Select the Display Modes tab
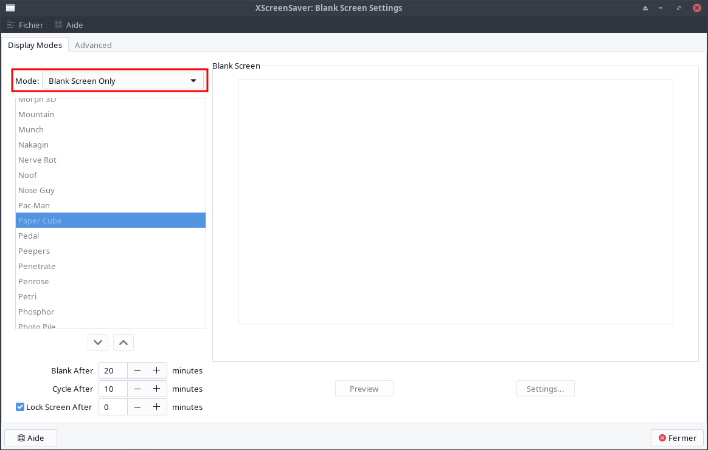This screenshot has width=708, height=450. point(35,45)
